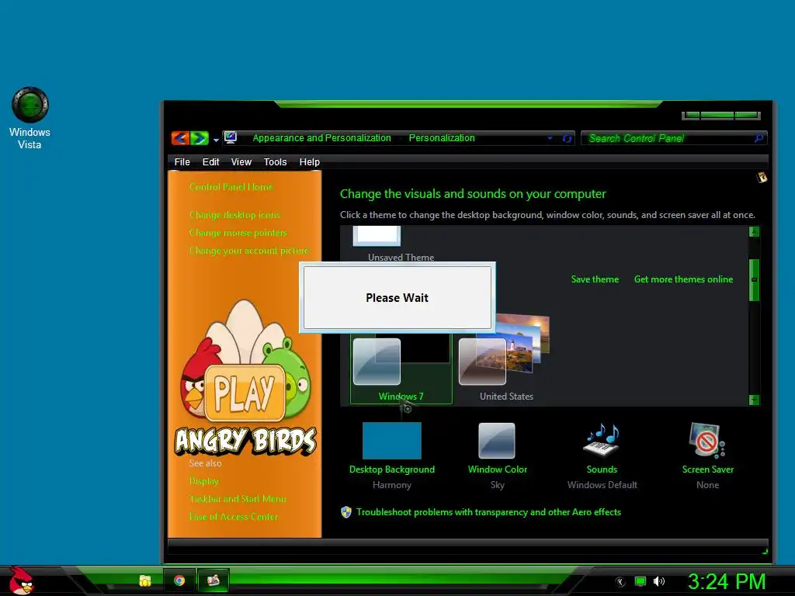Viewport: 795px width, 596px height.
Task: Open the View menu
Action: 241,161
